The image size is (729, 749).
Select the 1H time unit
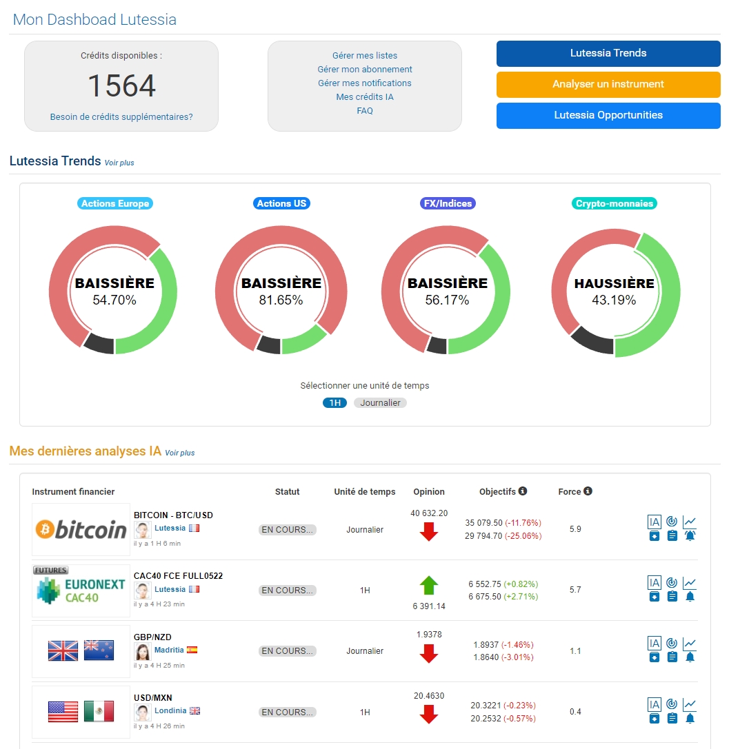pos(334,402)
